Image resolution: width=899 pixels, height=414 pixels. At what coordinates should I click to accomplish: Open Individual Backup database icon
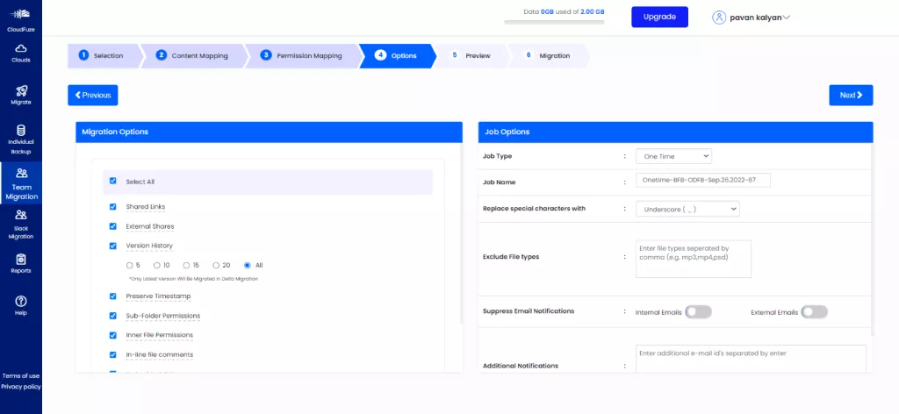click(x=21, y=130)
